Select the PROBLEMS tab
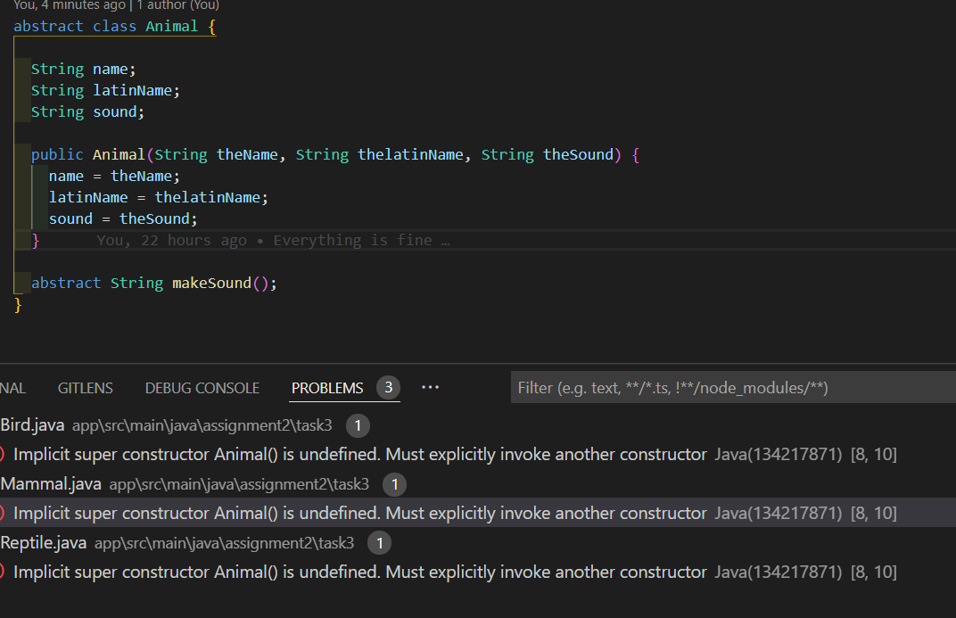 327,388
